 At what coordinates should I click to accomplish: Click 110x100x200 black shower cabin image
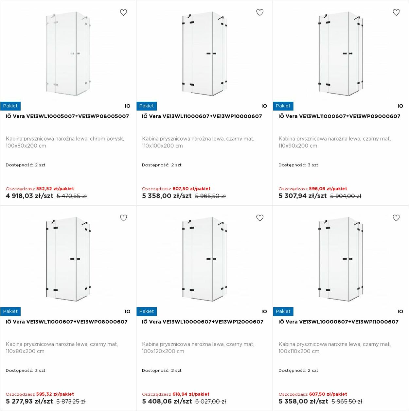(x=204, y=54)
